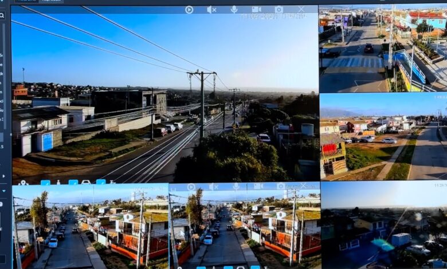Screen dimensions: 447x269
Task: Toggle the microphone icon in bottom-middle pane
Action: coord(236,187)
